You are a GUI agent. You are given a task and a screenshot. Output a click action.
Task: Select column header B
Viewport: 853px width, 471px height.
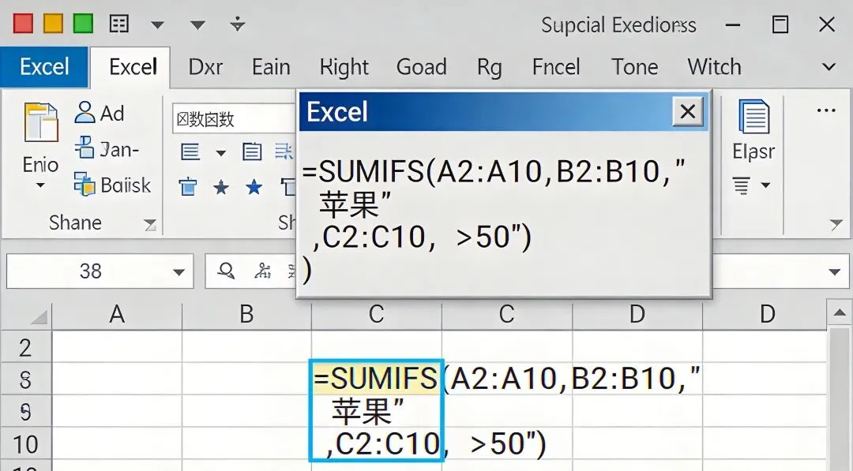[246, 315]
